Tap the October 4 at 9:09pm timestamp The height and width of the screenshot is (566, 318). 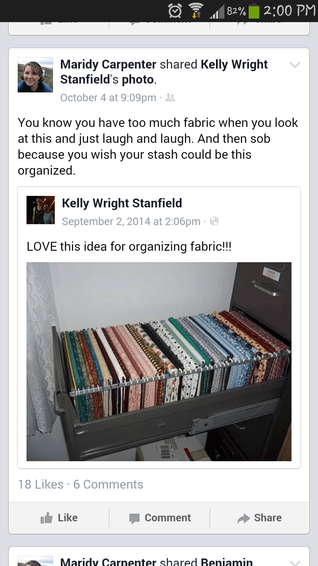[x=108, y=98]
